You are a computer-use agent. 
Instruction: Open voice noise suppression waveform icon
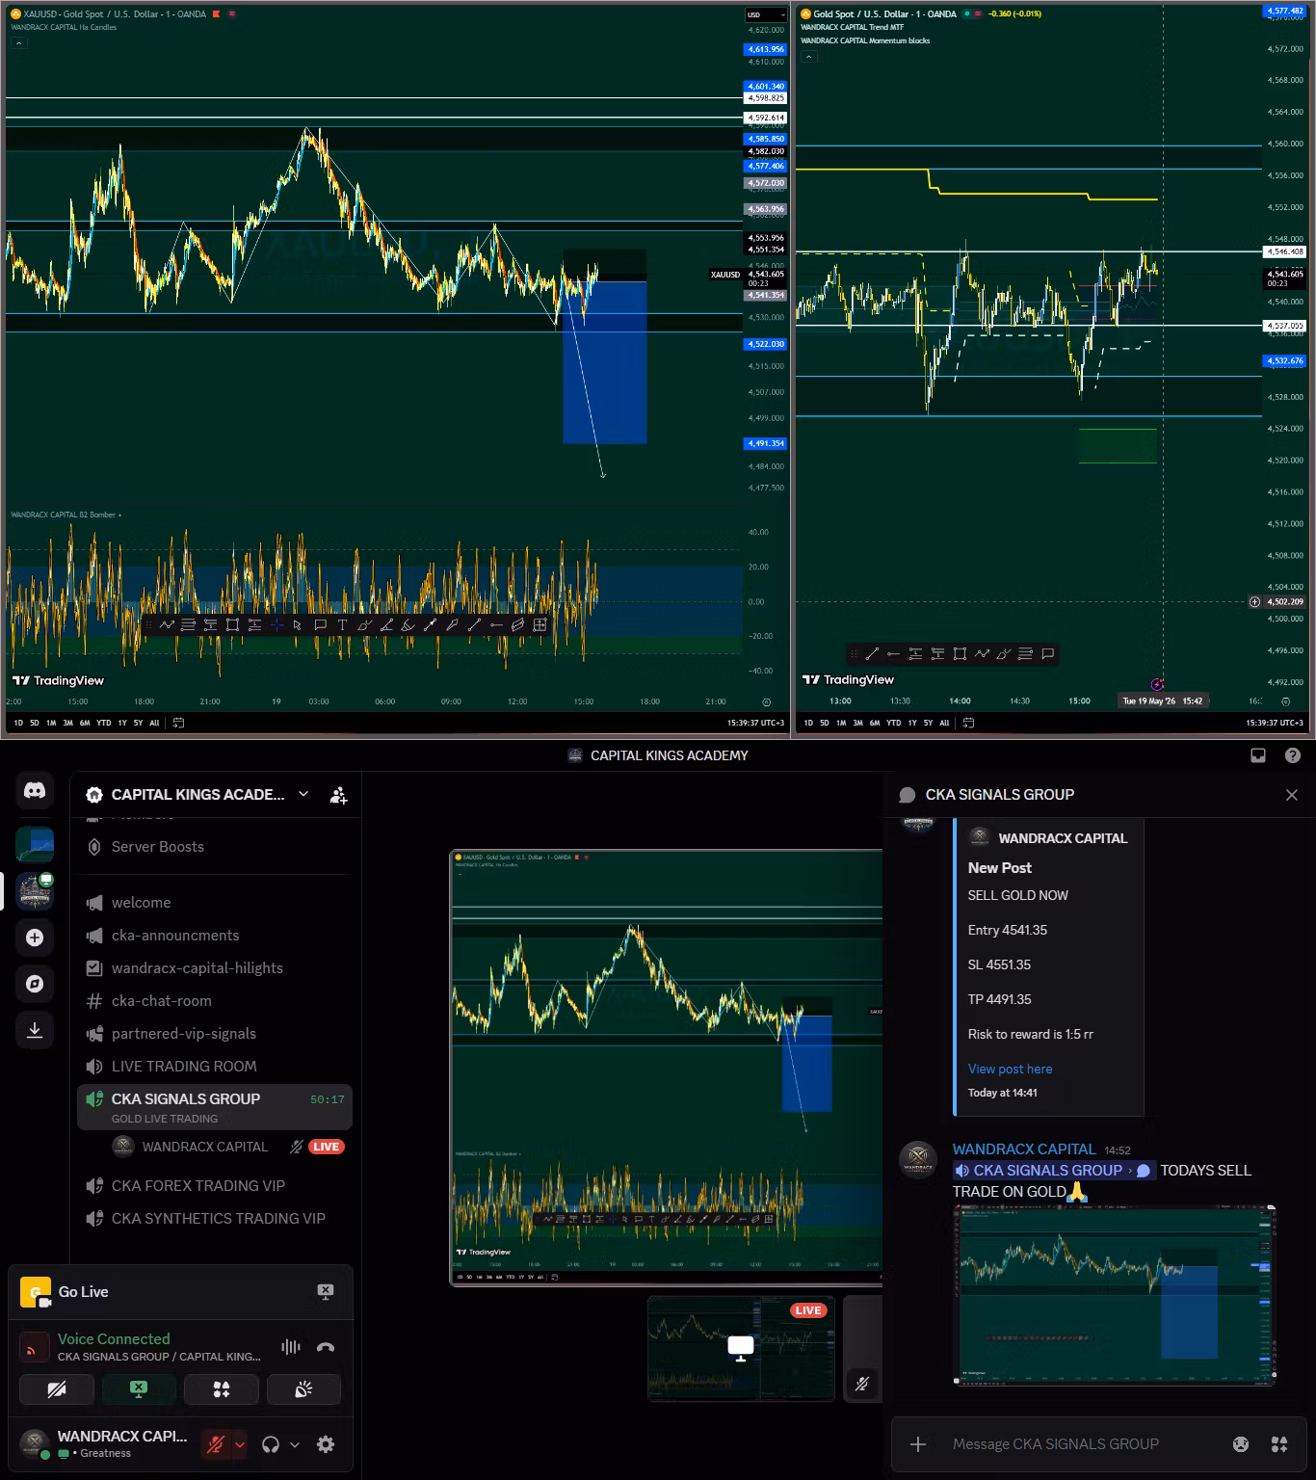pyautogui.click(x=291, y=1347)
